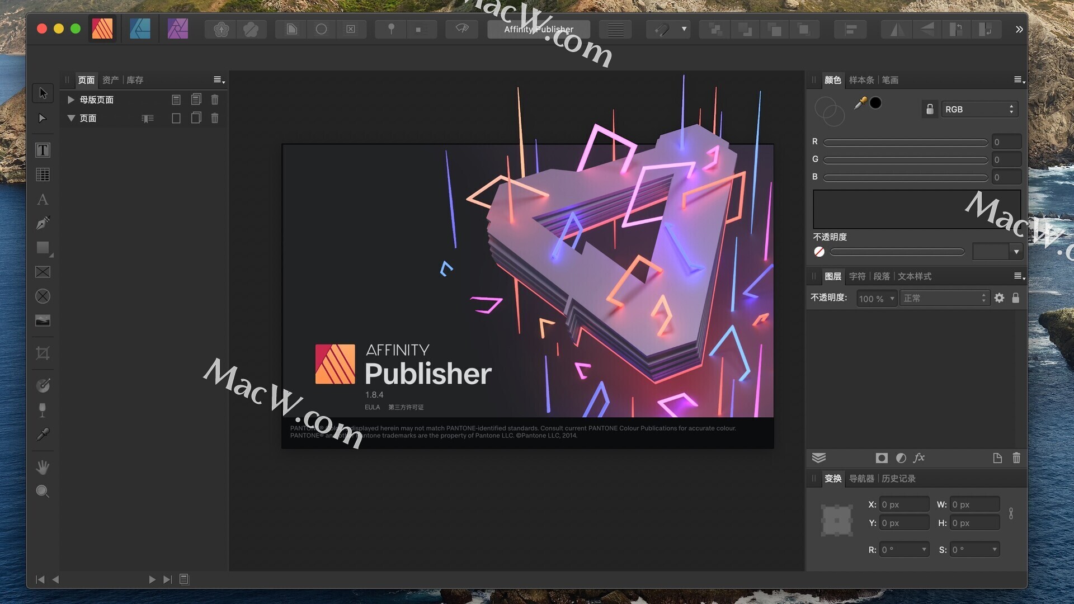The height and width of the screenshot is (604, 1074).
Task: Switch to the 样本条 tab
Action: [x=861, y=80]
